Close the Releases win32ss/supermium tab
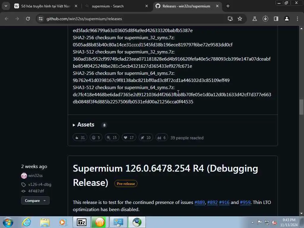304x228 pixels. (x=217, y=6)
